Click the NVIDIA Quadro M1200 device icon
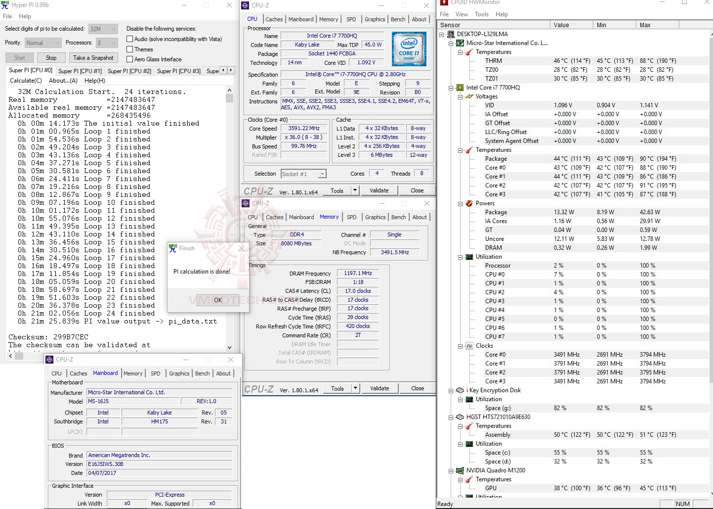The image size is (713, 509). [460, 470]
